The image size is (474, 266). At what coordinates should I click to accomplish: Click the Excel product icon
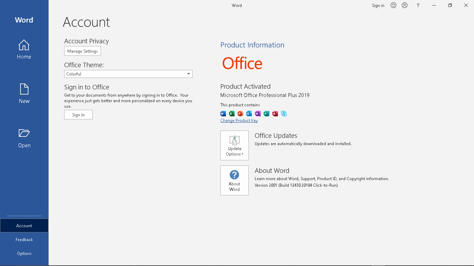232,114
